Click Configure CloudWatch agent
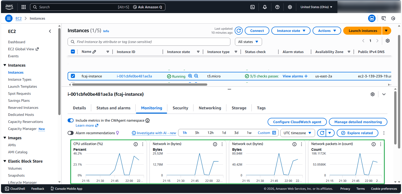The width and height of the screenshot is (402, 194). coord(297,122)
